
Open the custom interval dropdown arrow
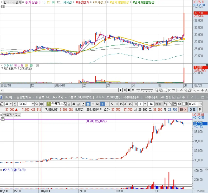tap(145, 104)
